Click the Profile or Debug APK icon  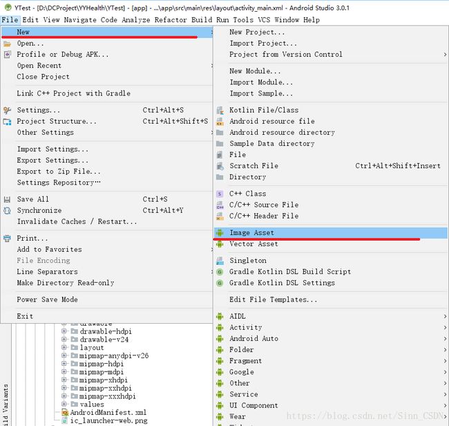(7, 55)
